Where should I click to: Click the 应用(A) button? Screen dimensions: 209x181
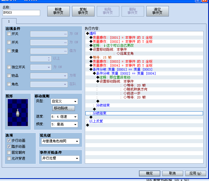pos(196,173)
